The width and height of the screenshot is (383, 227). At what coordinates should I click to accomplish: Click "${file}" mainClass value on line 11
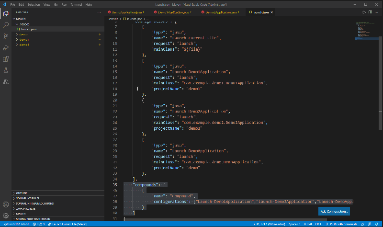tap(192, 49)
